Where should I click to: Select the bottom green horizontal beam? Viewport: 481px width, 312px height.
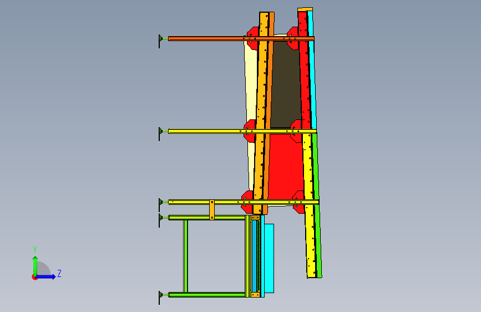tap(207, 295)
